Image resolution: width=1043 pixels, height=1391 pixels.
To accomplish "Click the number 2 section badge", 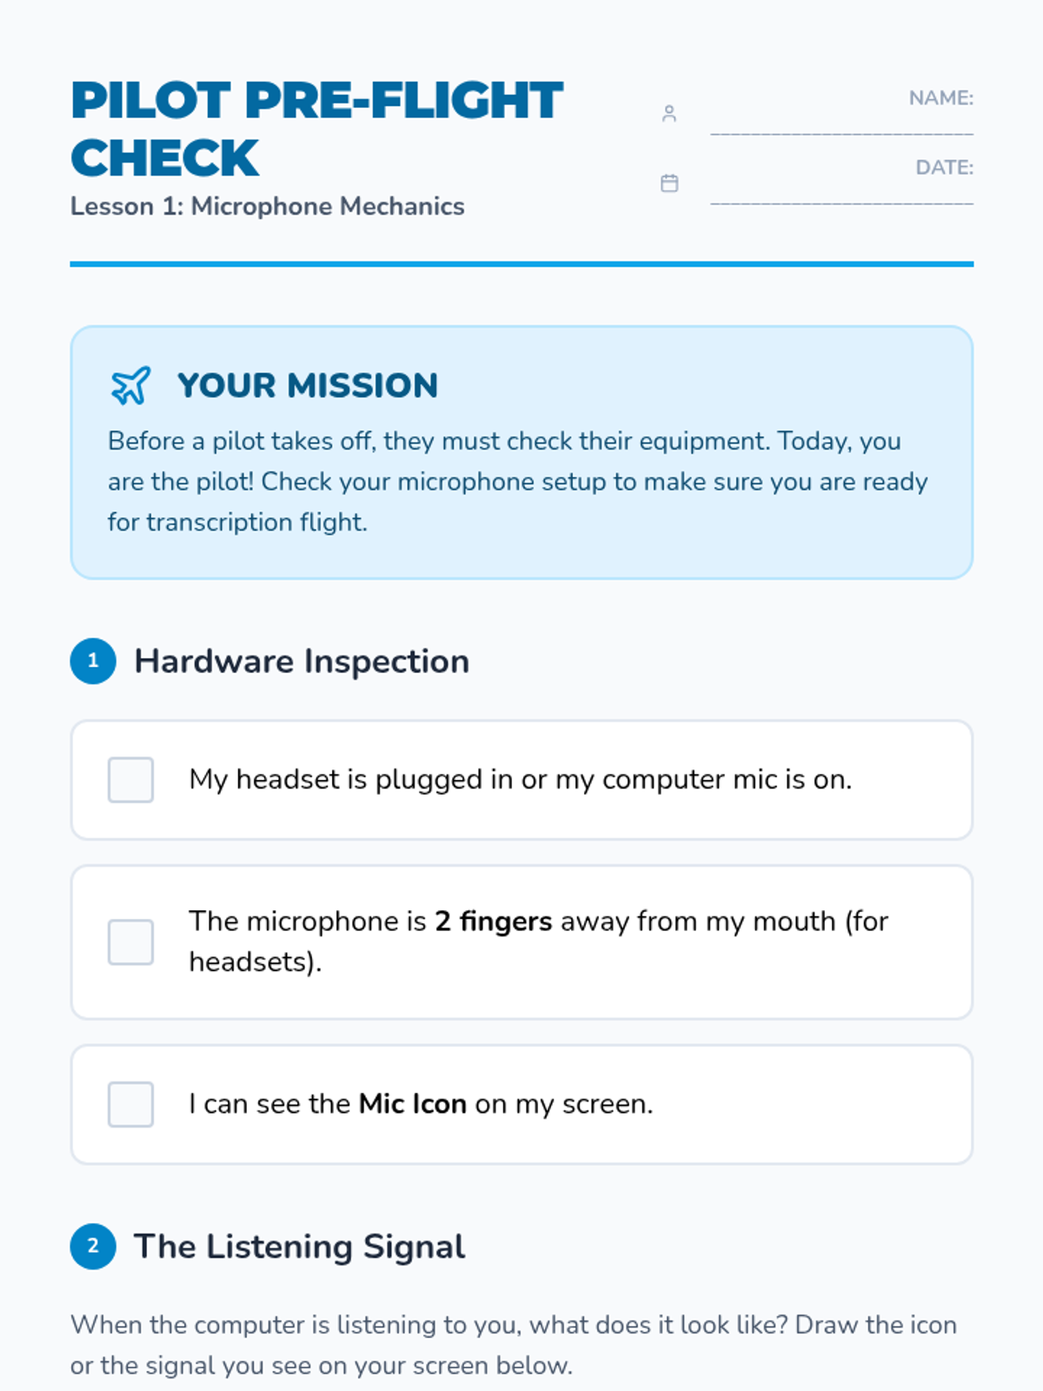I will pyautogui.click(x=93, y=1246).
